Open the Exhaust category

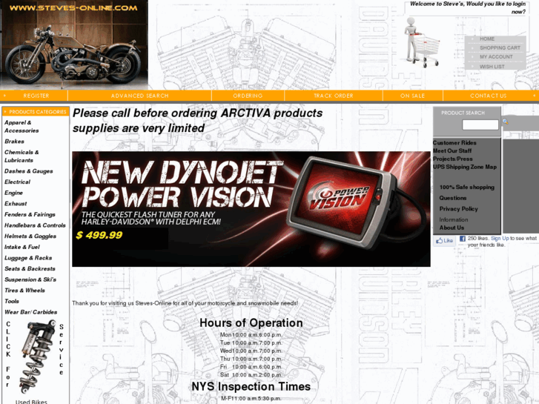coord(16,204)
